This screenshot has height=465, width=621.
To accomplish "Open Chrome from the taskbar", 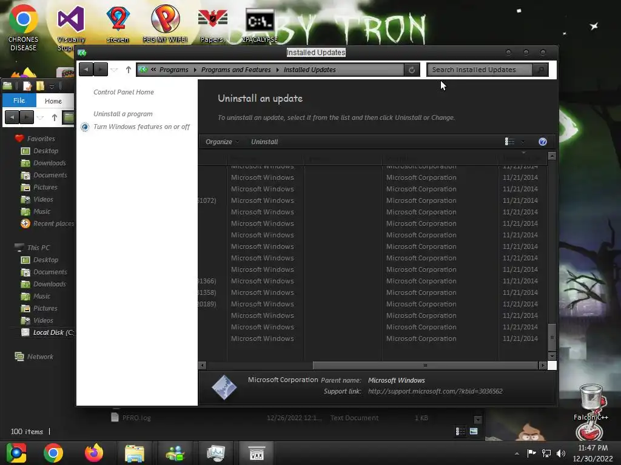I will coord(53,453).
